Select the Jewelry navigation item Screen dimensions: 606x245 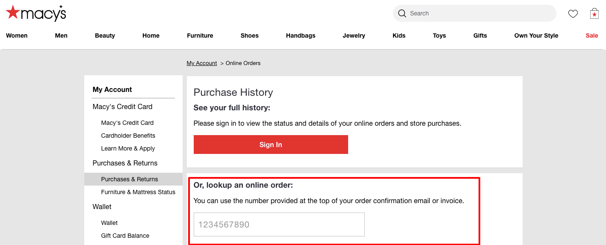(354, 35)
